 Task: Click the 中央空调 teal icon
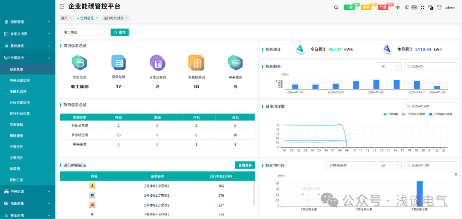pyautogui.click(x=235, y=63)
